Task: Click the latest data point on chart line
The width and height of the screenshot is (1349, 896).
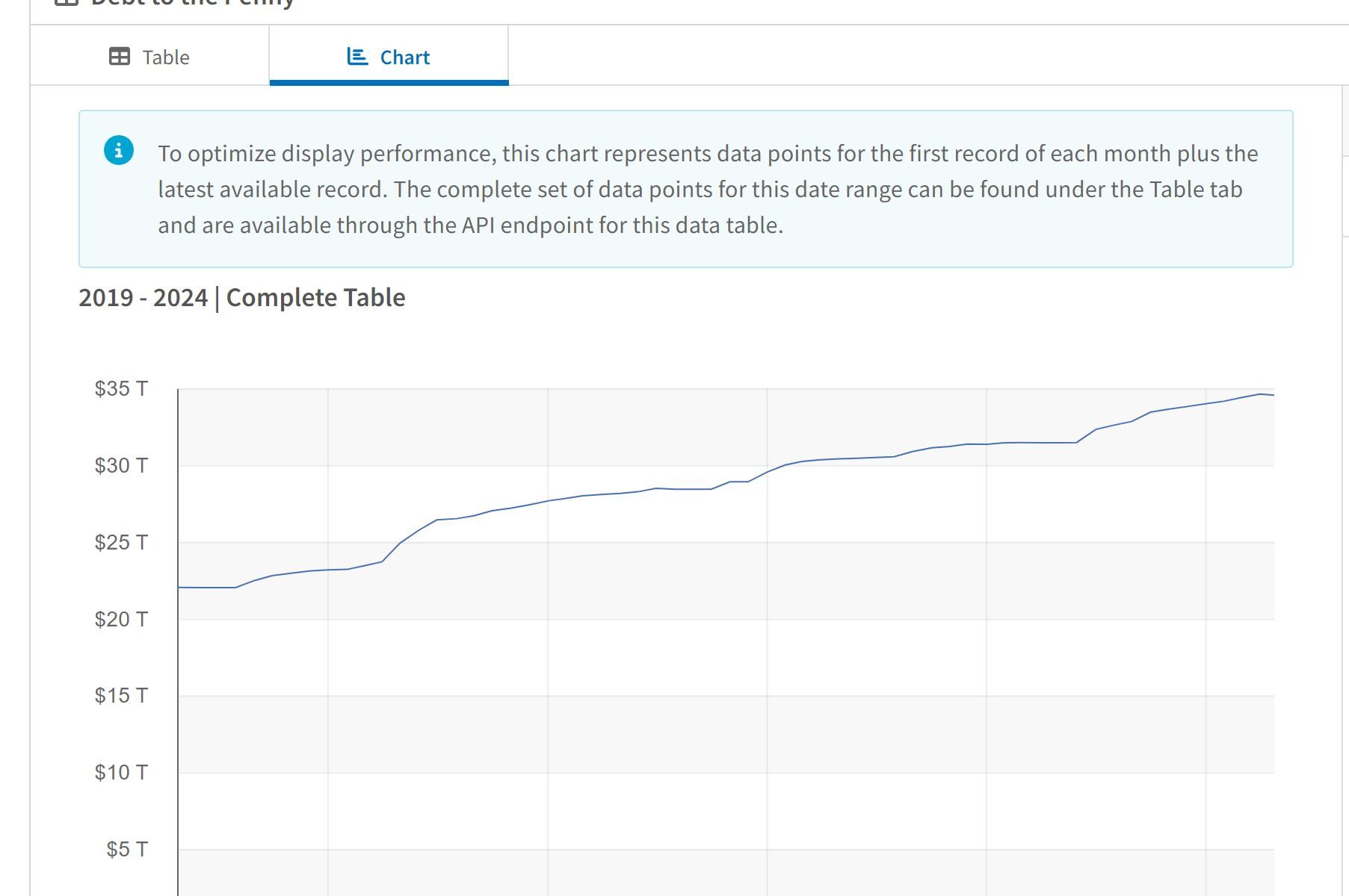Action: point(1273,395)
